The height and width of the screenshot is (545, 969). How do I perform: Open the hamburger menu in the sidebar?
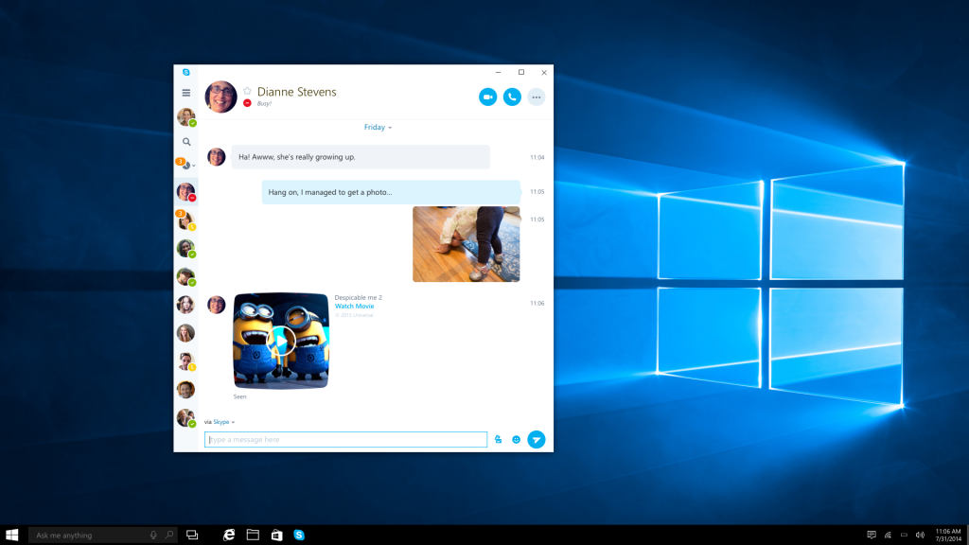pyautogui.click(x=185, y=93)
